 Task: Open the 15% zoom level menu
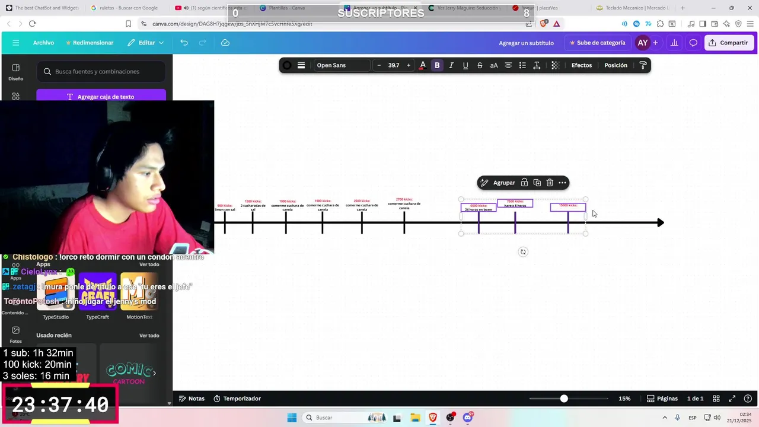(x=624, y=399)
